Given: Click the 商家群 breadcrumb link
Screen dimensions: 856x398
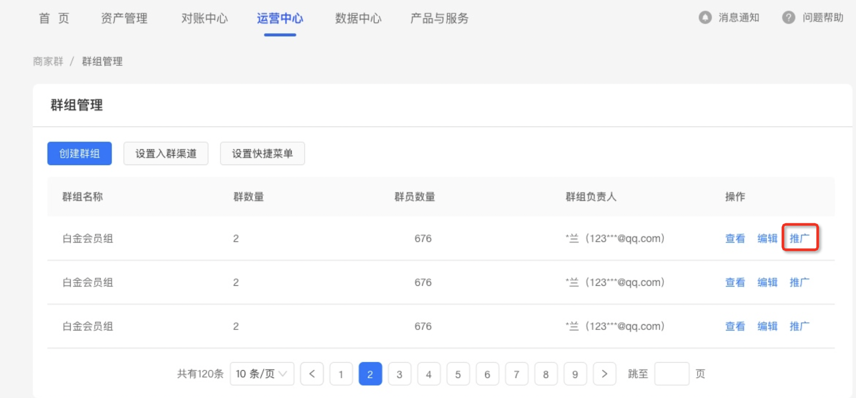Looking at the screenshot, I should 48,61.
